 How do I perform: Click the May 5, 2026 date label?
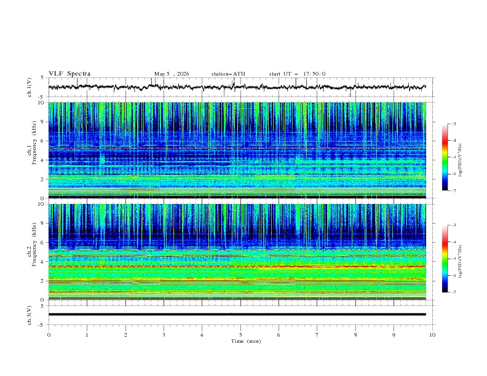pos(172,74)
